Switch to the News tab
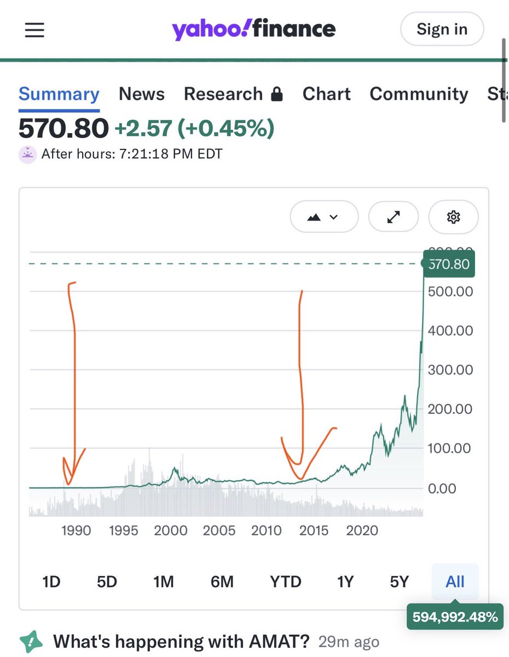Viewport: 509px width, 657px height. point(142,94)
